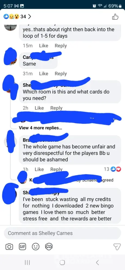This screenshot has width=125, height=270.
Task: Reply to 'should be ashamed' comment
Action: coord(56,170)
